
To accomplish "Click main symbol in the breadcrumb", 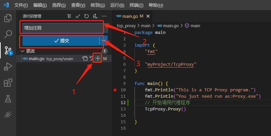I will coord(193,26).
